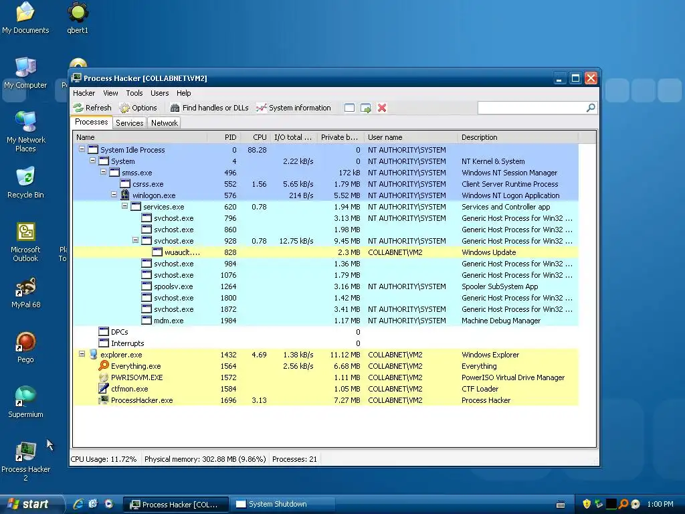Select the My Network Places icon
685x514 pixels.
(25, 132)
